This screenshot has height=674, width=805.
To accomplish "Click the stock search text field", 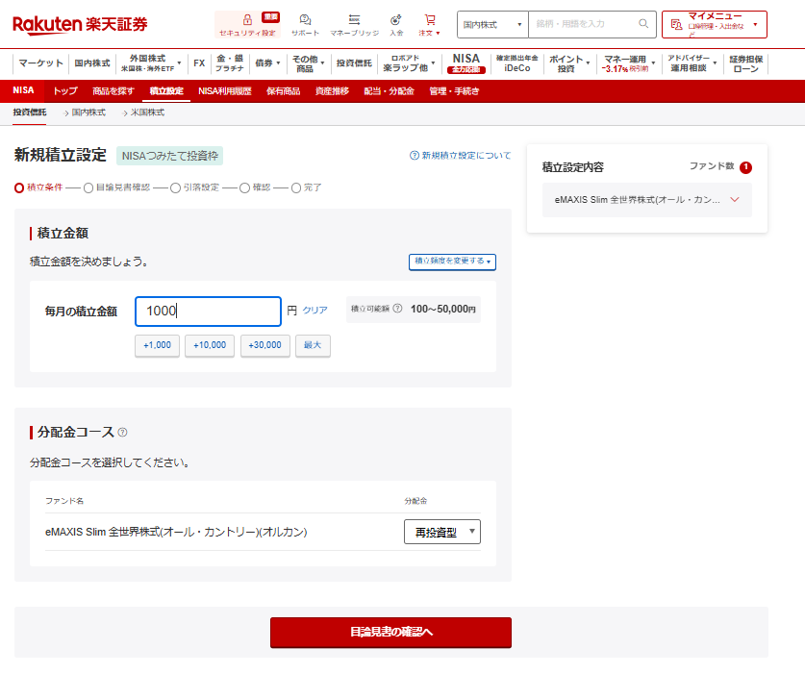I will [x=585, y=24].
